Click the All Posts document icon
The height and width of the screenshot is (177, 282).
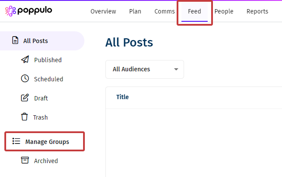pyautogui.click(x=15, y=41)
